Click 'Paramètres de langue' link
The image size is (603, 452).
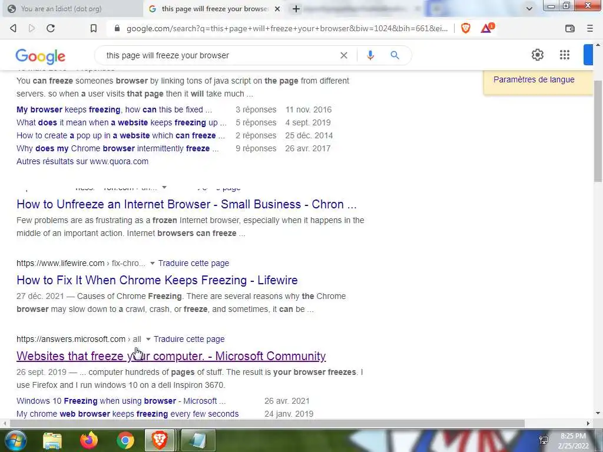(534, 79)
